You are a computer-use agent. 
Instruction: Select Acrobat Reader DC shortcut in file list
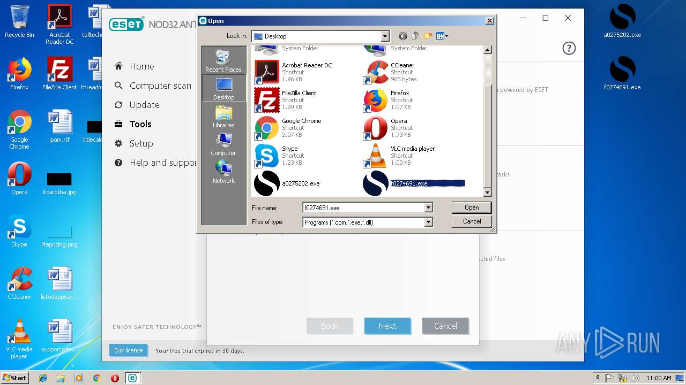(293, 72)
